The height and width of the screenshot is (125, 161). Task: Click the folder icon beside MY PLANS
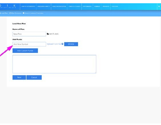(48, 34)
